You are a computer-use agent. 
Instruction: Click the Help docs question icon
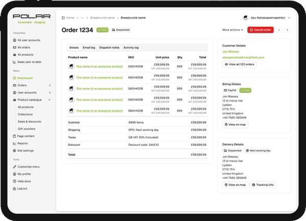14,181
